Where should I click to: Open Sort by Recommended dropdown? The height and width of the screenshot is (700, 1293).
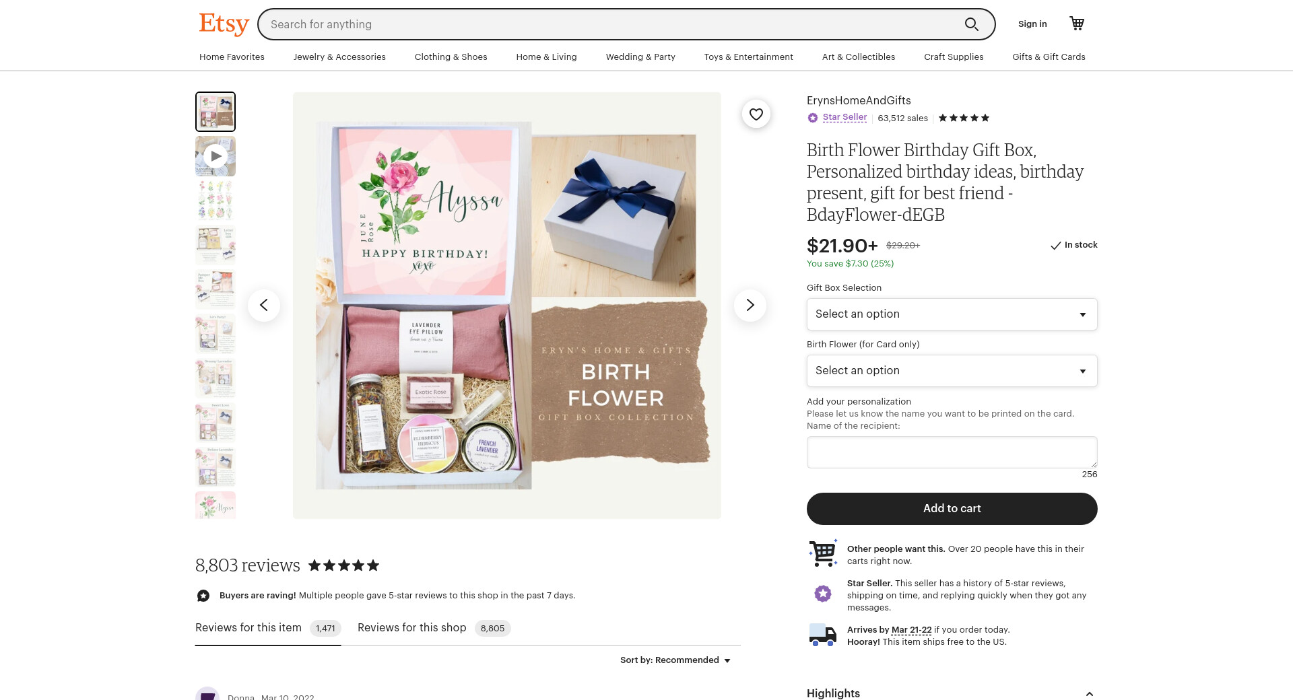tap(675, 660)
